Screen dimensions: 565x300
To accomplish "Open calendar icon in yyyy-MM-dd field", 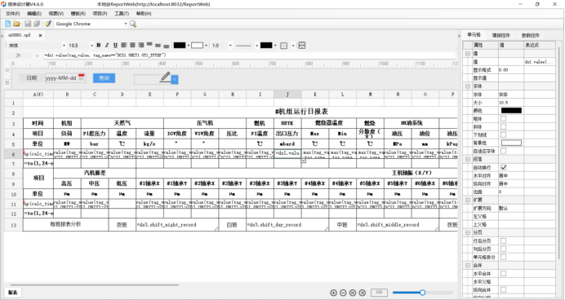I will click(82, 77).
